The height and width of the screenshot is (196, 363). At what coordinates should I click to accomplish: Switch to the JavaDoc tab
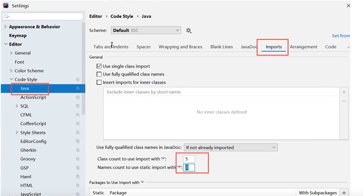point(249,47)
